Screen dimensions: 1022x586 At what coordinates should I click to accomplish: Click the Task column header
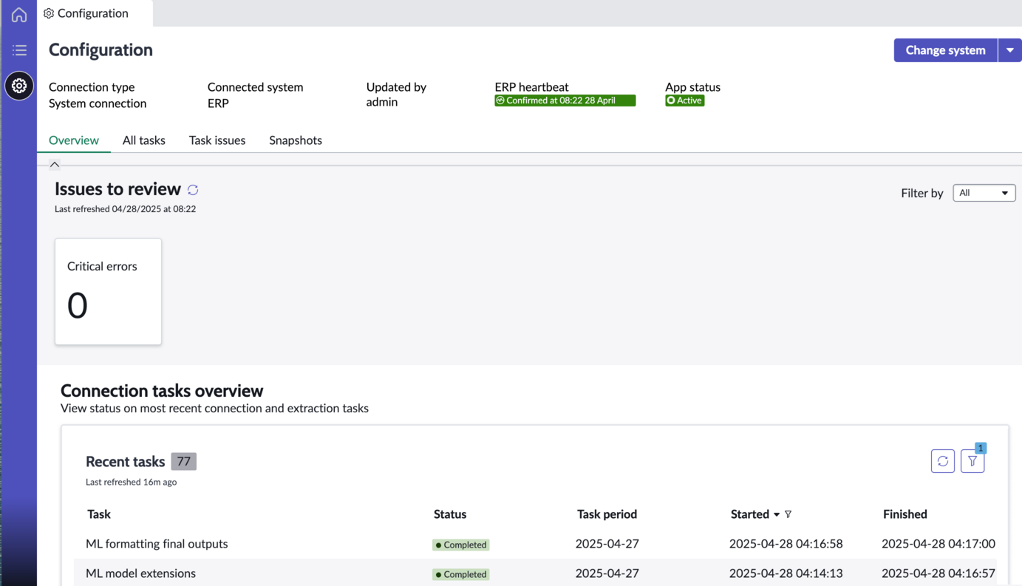pyautogui.click(x=99, y=514)
